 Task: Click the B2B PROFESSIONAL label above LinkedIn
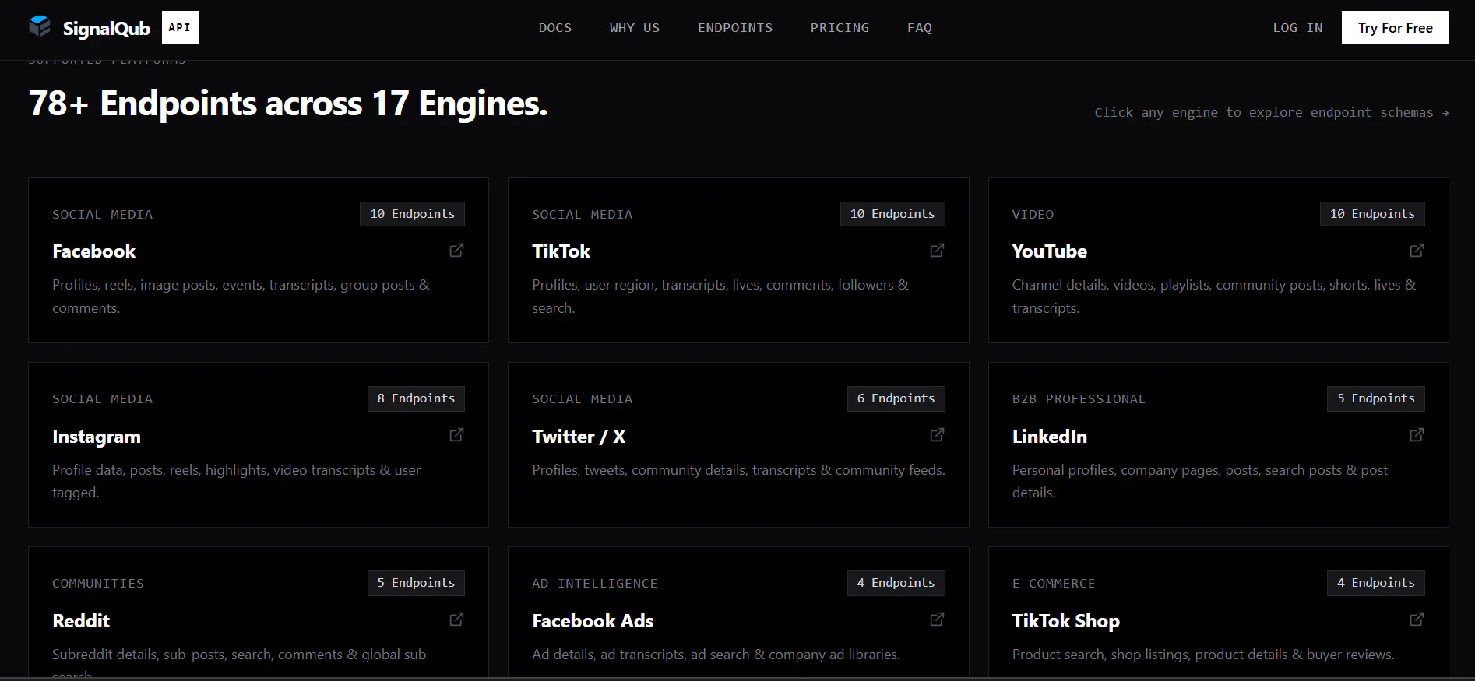coord(1079,399)
